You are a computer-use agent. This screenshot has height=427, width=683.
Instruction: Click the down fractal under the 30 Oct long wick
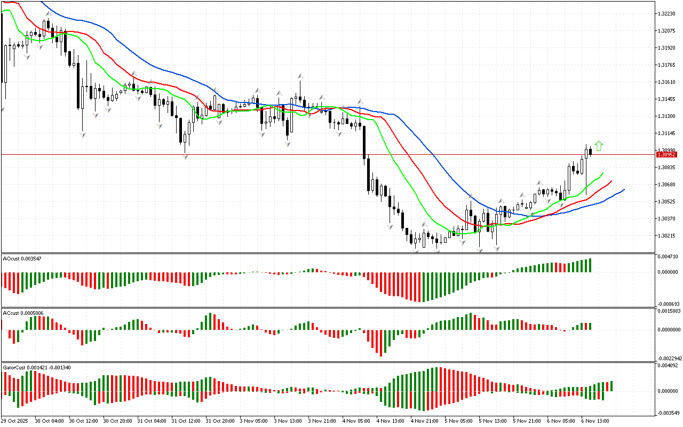click(x=83, y=136)
